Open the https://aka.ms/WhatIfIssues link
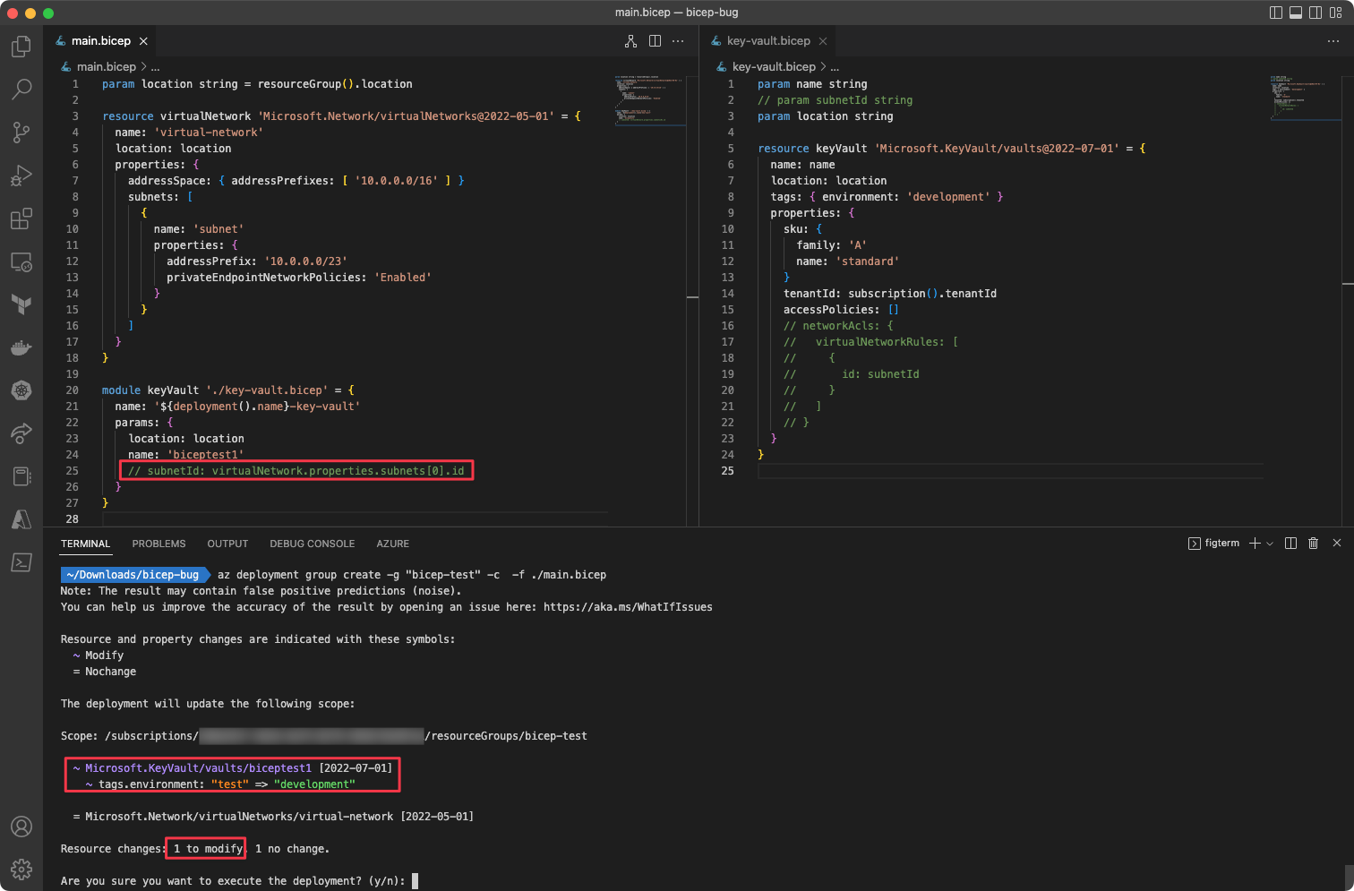 tap(628, 607)
